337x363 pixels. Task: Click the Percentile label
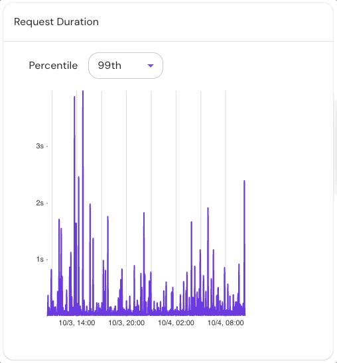click(x=53, y=66)
